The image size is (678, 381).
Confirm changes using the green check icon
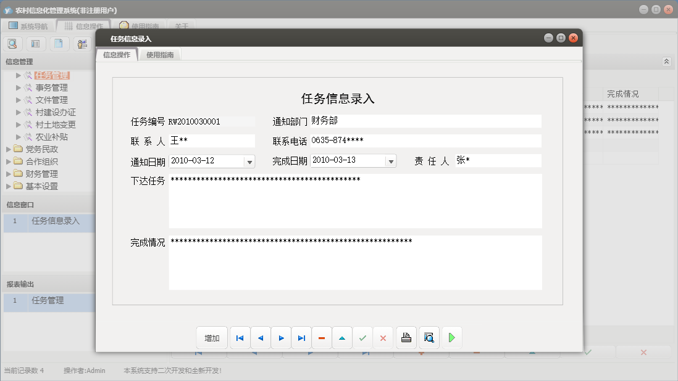(362, 337)
